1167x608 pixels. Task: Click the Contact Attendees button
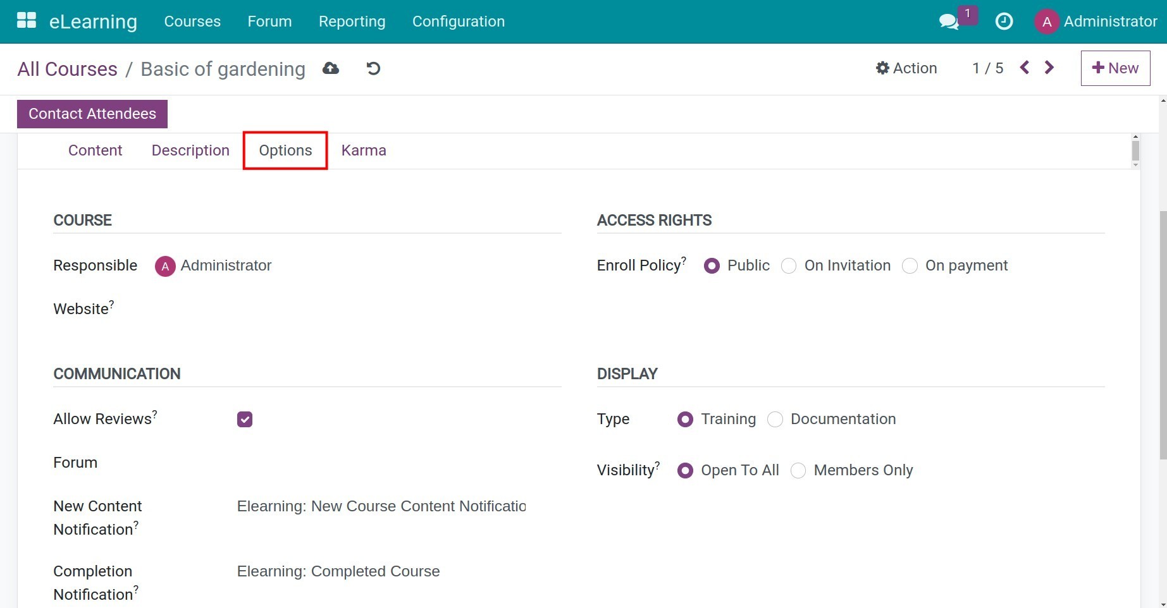coord(92,114)
